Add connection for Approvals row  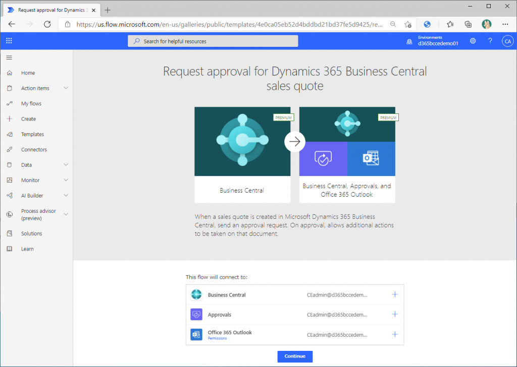point(395,315)
